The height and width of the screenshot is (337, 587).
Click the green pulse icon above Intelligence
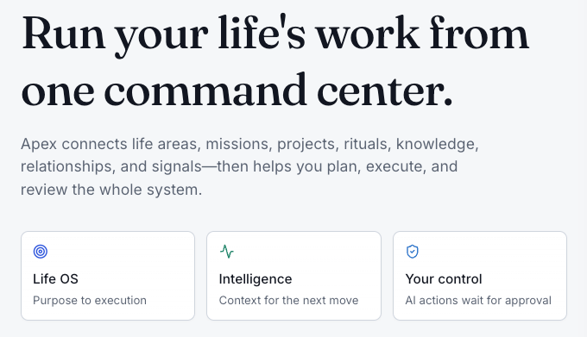pyautogui.click(x=227, y=252)
